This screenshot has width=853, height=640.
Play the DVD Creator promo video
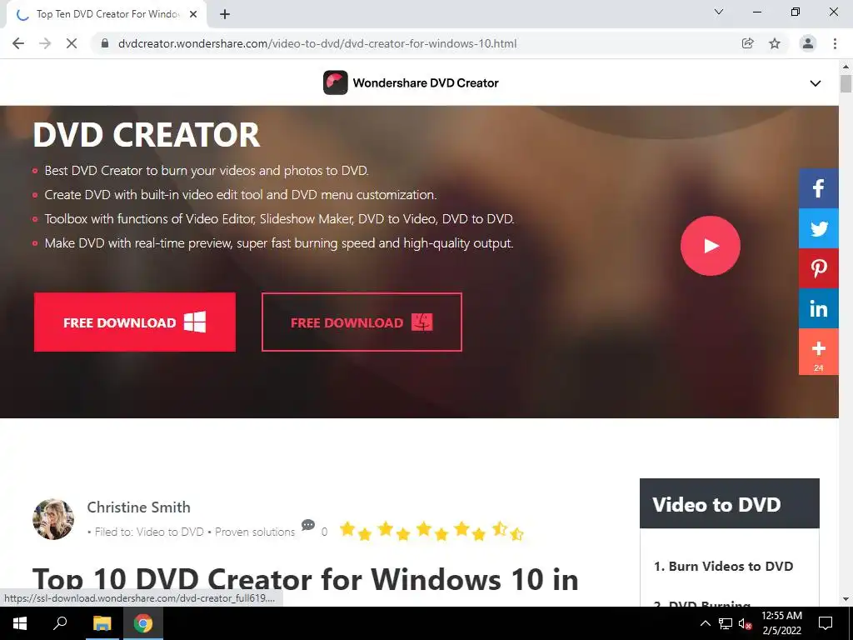(x=710, y=246)
